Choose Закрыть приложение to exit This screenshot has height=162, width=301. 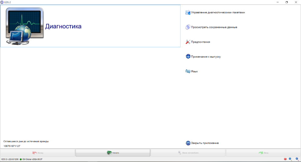pyautogui.click(x=205, y=143)
